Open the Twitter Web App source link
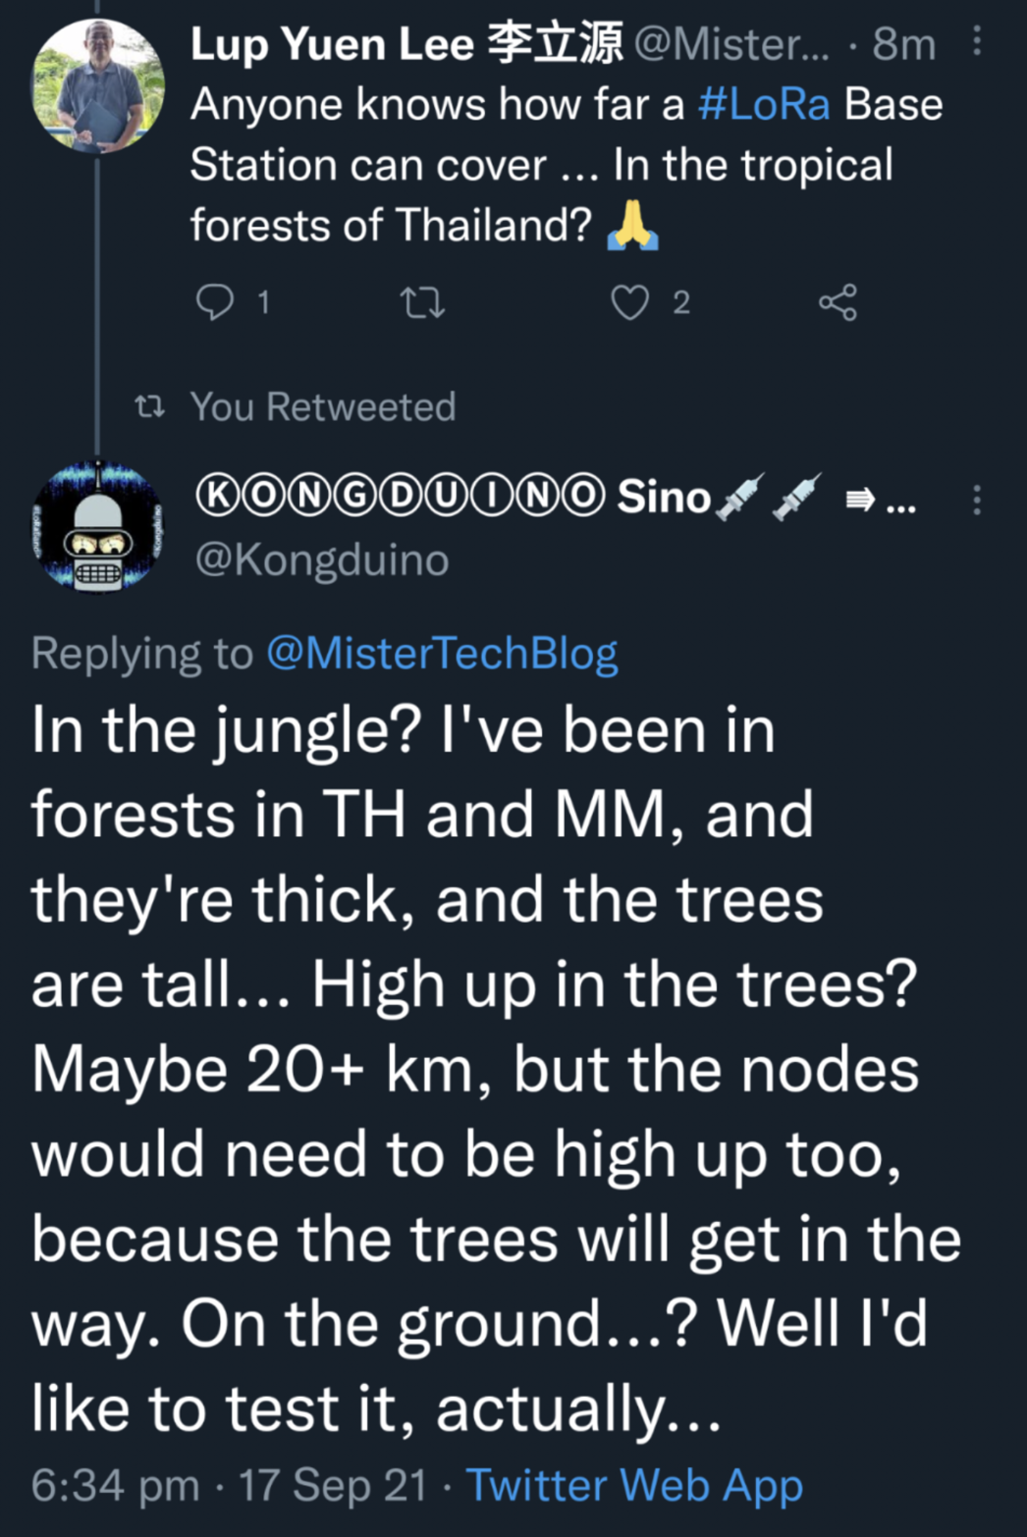 (634, 1485)
